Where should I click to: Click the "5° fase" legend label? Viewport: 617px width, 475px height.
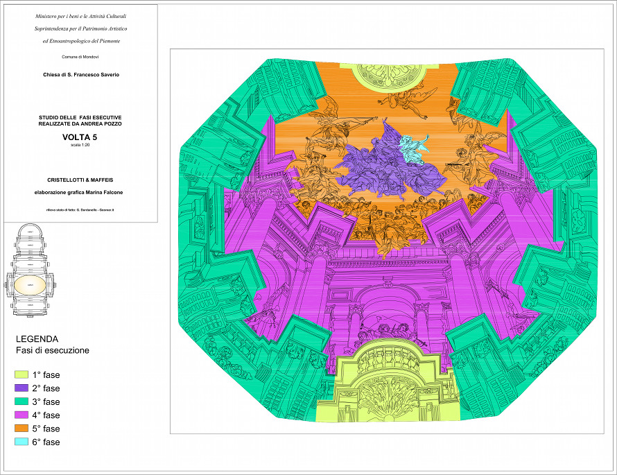[46, 428]
